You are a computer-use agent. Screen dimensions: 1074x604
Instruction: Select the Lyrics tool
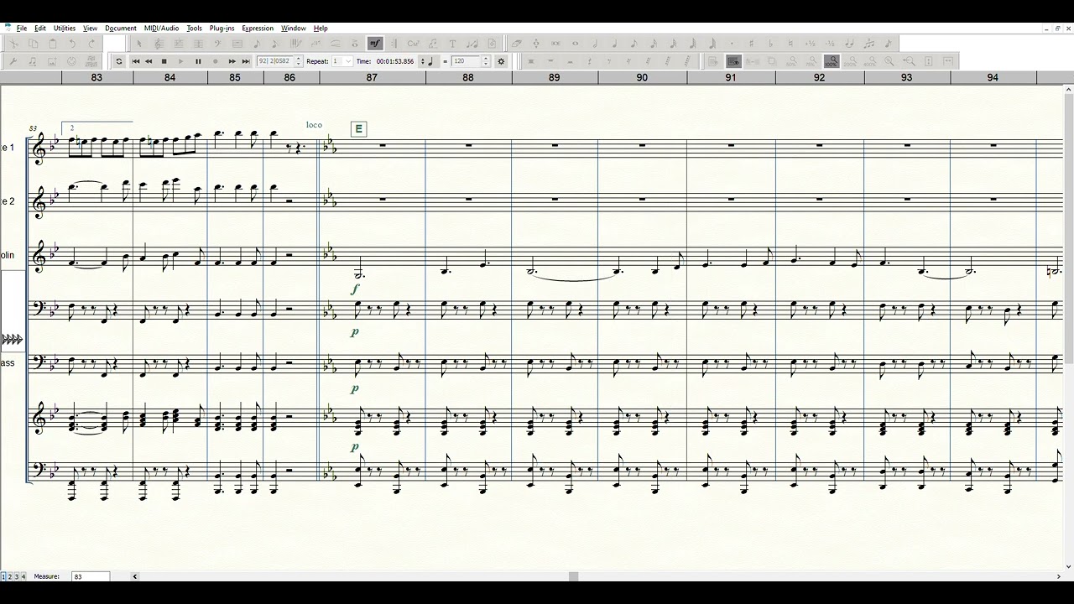(x=432, y=44)
